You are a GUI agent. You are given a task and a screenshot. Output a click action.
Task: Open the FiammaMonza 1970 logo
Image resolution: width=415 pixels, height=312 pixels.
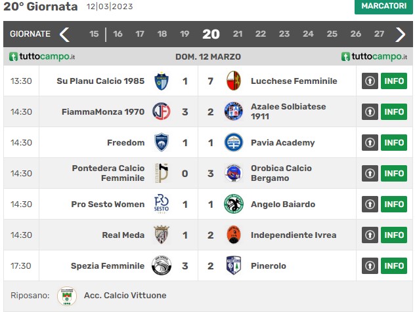pos(161,111)
